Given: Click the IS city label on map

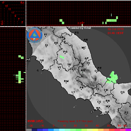Looking at the screenshot, I should coord(98,89).
